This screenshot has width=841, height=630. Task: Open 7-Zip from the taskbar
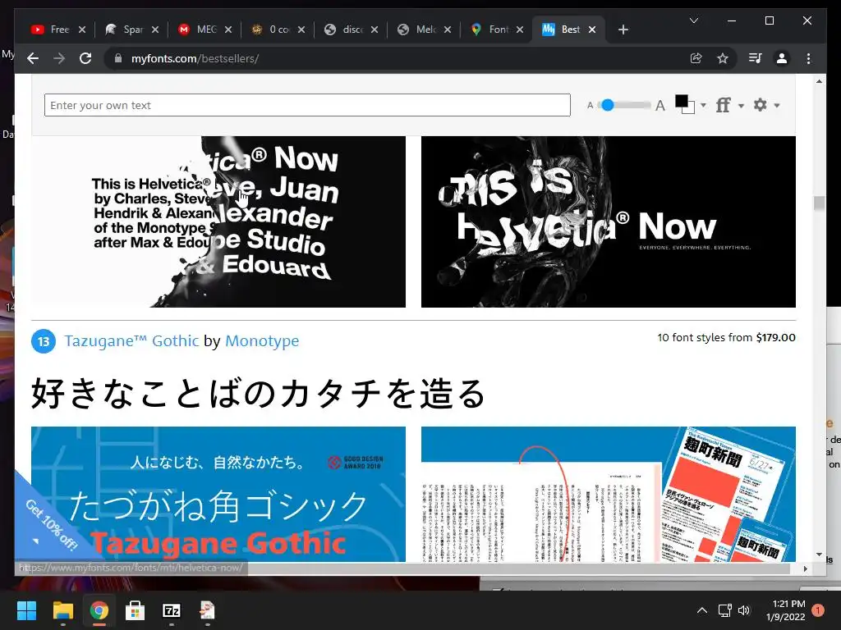click(171, 610)
